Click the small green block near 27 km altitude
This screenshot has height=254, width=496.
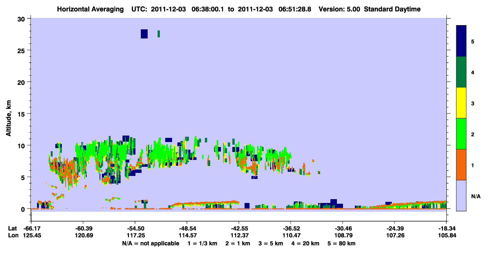click(159, 34)
